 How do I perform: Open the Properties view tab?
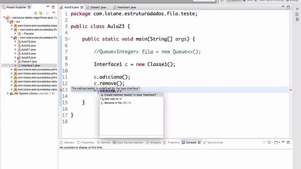[x=86, y=143]
